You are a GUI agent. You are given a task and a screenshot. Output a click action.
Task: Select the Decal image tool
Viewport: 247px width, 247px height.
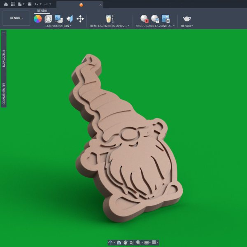59,19
